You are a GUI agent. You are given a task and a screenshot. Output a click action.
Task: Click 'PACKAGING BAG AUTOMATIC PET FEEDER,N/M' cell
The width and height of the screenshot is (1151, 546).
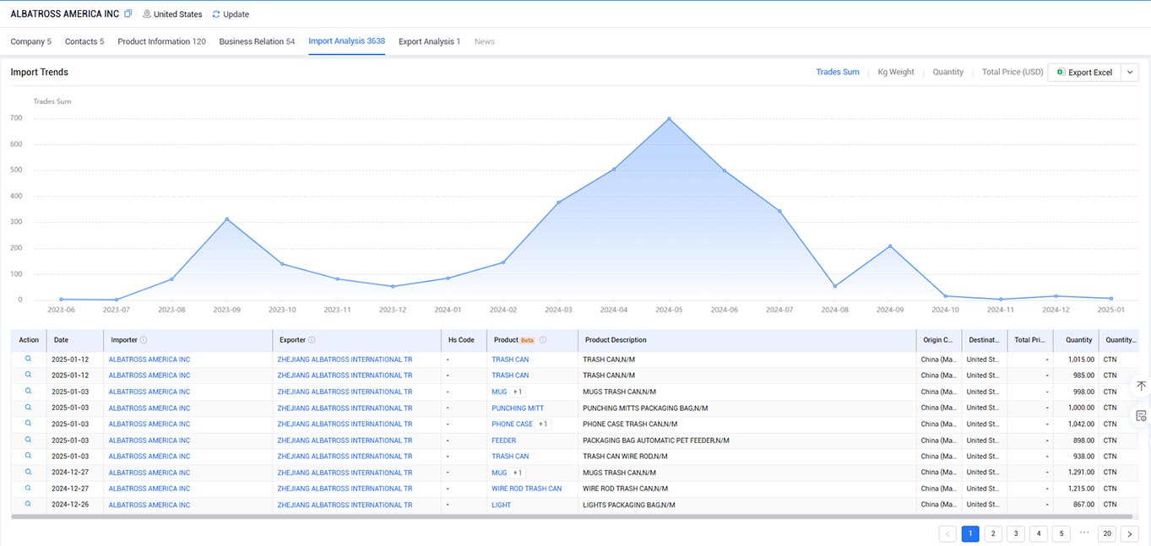click(x=656, y=441)
